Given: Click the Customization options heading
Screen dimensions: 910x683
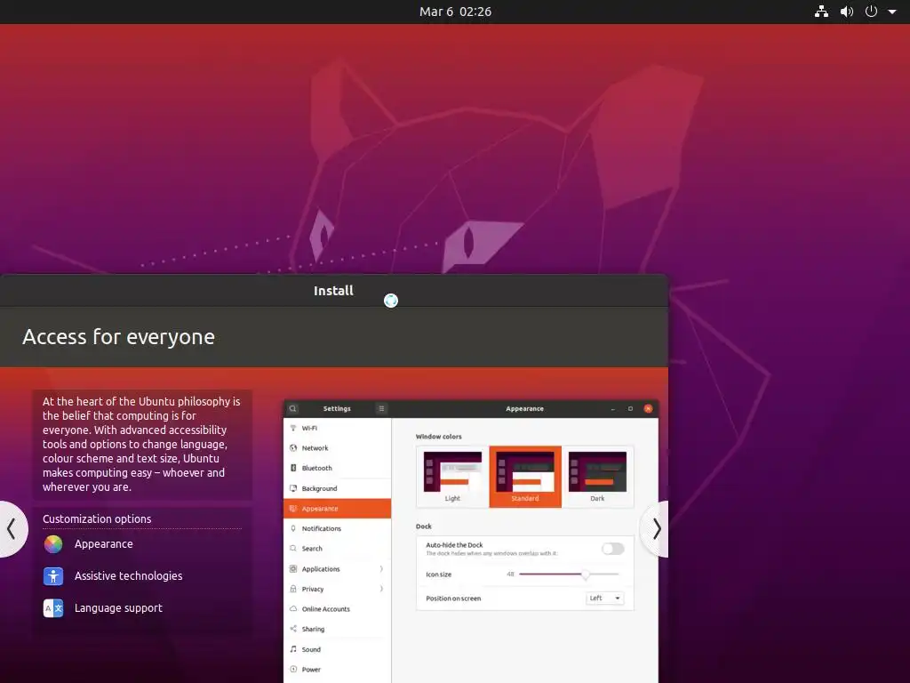Looking at the screenshot, I should (97, 519).
